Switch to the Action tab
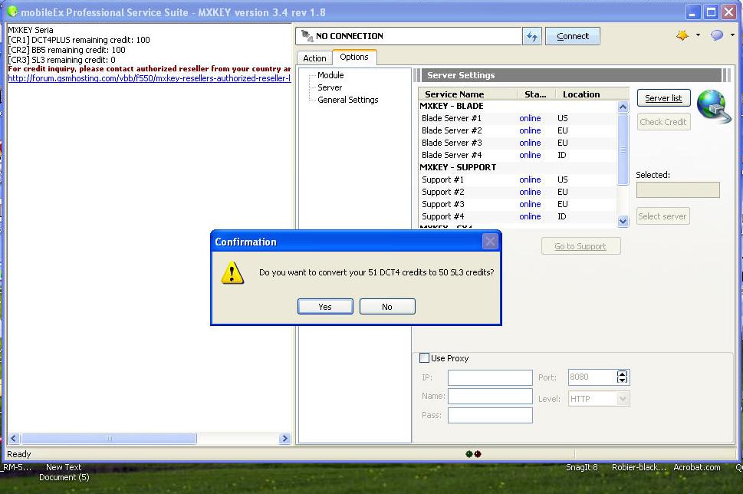 (314, 58)
